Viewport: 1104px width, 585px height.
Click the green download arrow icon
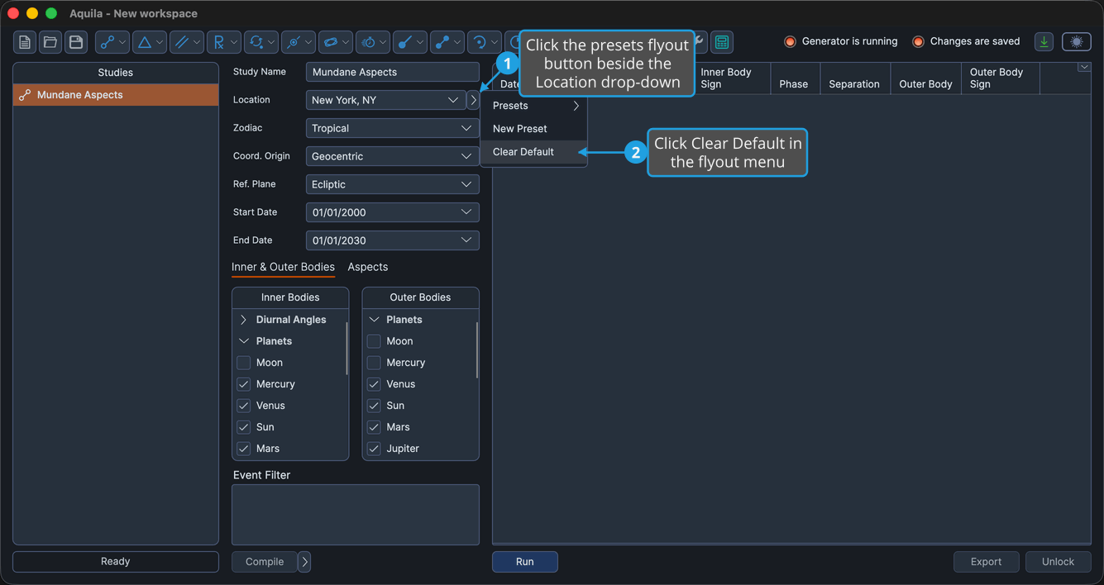(x=1044, y=42)
